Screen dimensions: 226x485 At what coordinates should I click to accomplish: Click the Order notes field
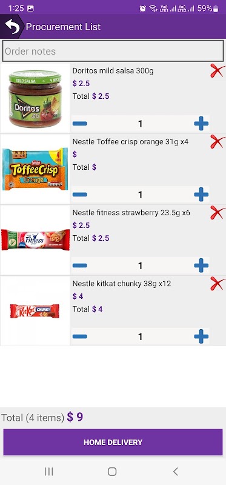coord(113,51)
